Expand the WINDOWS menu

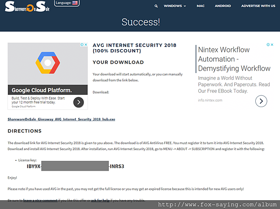(x=175, y=6)
